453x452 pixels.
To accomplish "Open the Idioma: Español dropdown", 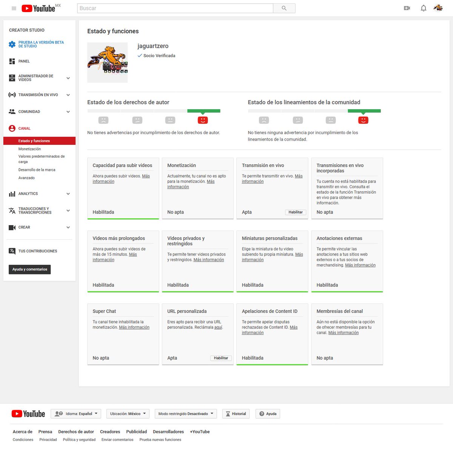I will pyautogui.click(x=76, y=414).
